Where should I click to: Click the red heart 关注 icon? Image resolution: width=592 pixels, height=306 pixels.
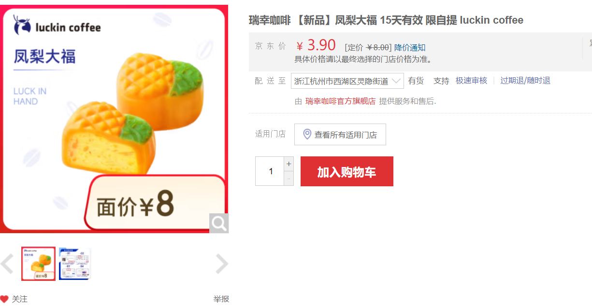pos(4,299)
